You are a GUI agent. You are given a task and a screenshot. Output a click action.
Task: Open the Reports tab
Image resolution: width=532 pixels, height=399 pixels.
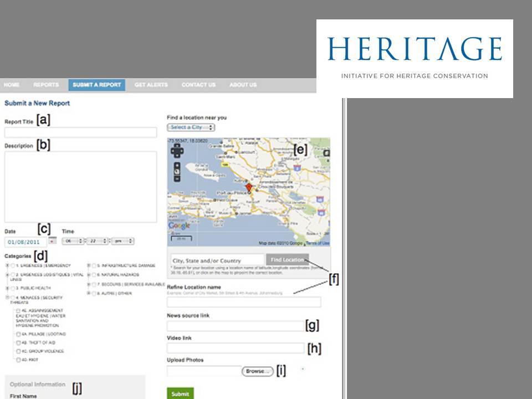(46, 85)
